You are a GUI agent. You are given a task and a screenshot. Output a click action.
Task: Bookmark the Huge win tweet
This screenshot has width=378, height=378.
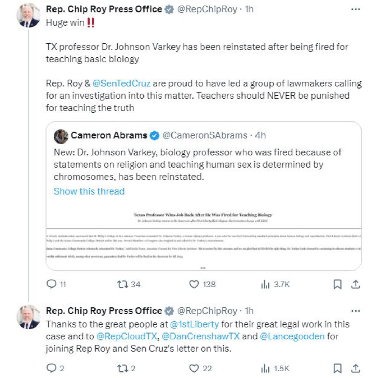[x=337, y=285]
